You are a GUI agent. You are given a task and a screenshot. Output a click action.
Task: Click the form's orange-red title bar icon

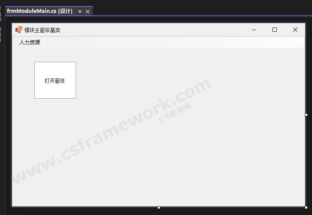[x=19, y=30]
